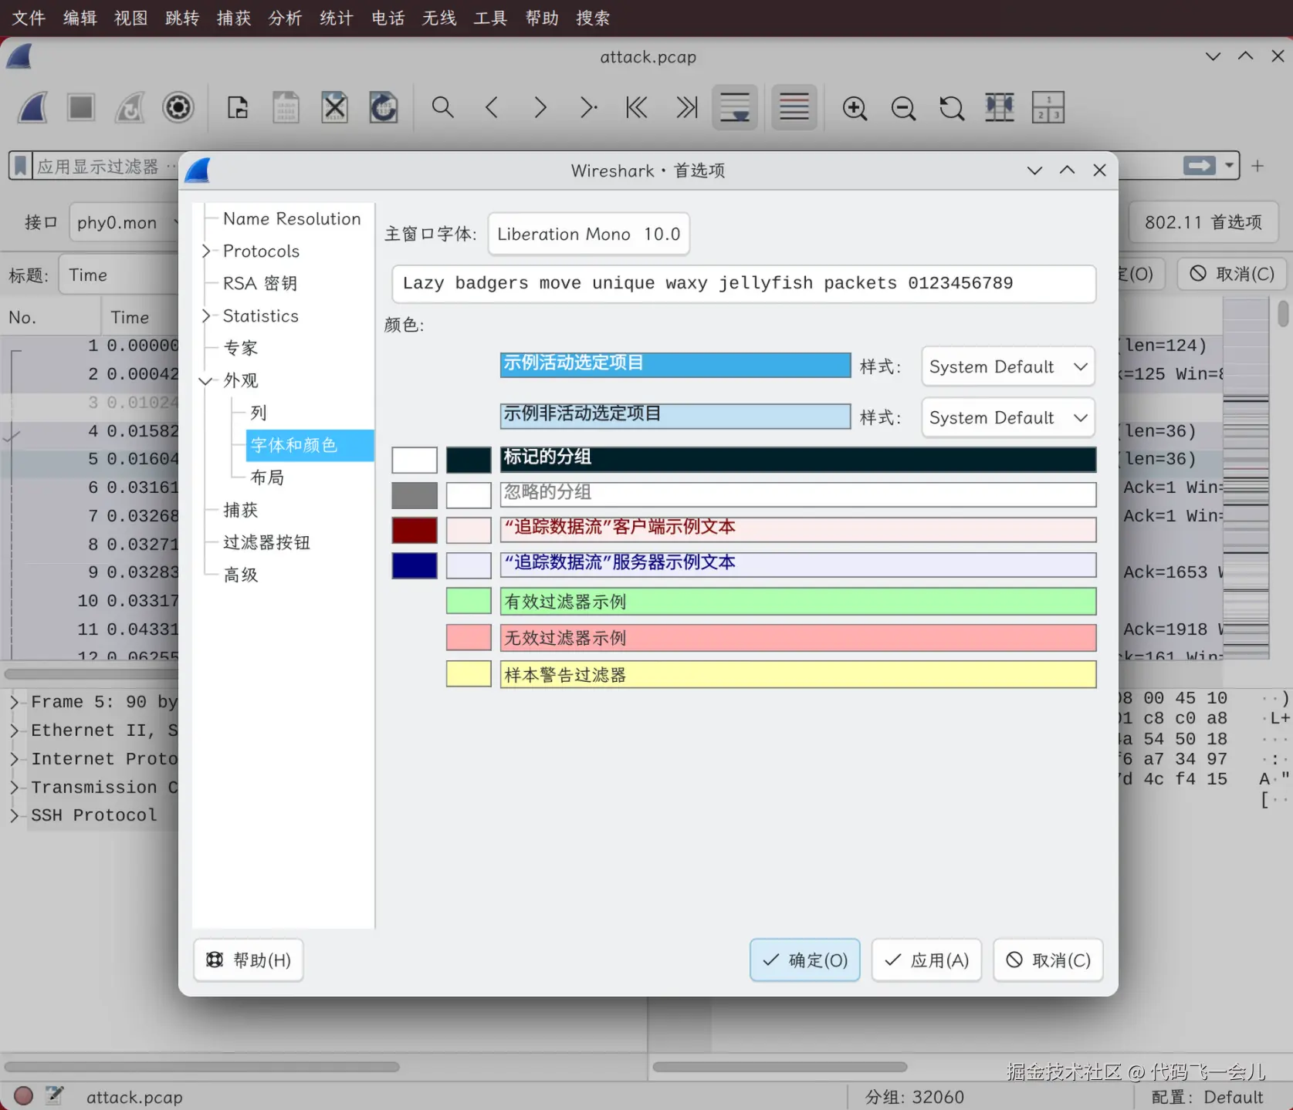Open Find Packet magnifier tool

tap(442, 107)
